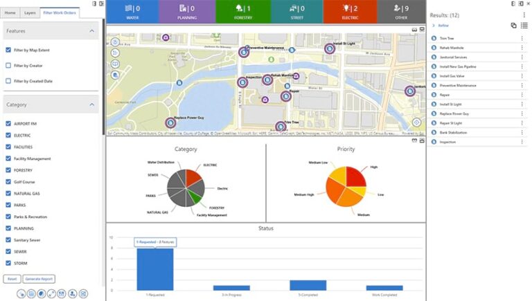The width and height of the screenshot is (532, 301).
Task: Open the Janitorial Services result
Action: 479,57
